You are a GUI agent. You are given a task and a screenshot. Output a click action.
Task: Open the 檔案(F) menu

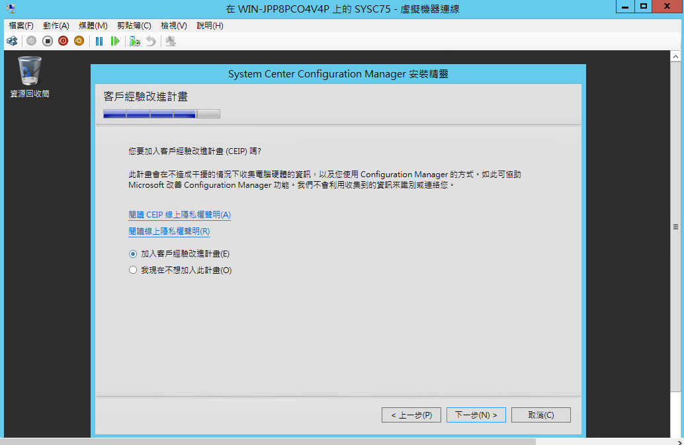click(21, 26)
